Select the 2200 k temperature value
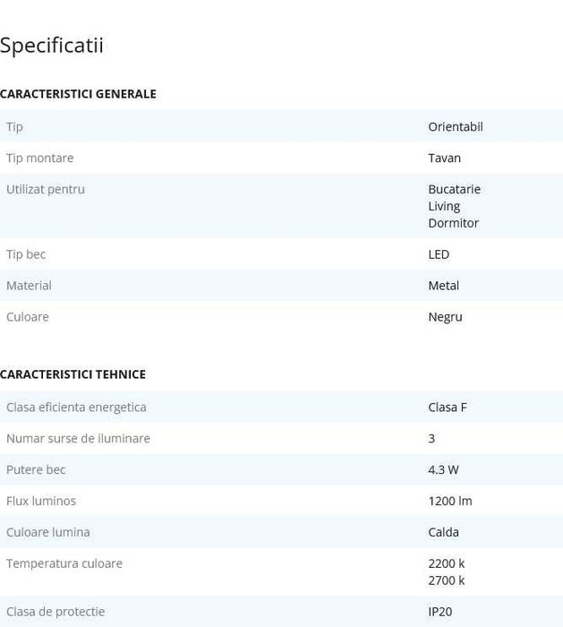Screen dimensions: 563x627 coord(446,563)
